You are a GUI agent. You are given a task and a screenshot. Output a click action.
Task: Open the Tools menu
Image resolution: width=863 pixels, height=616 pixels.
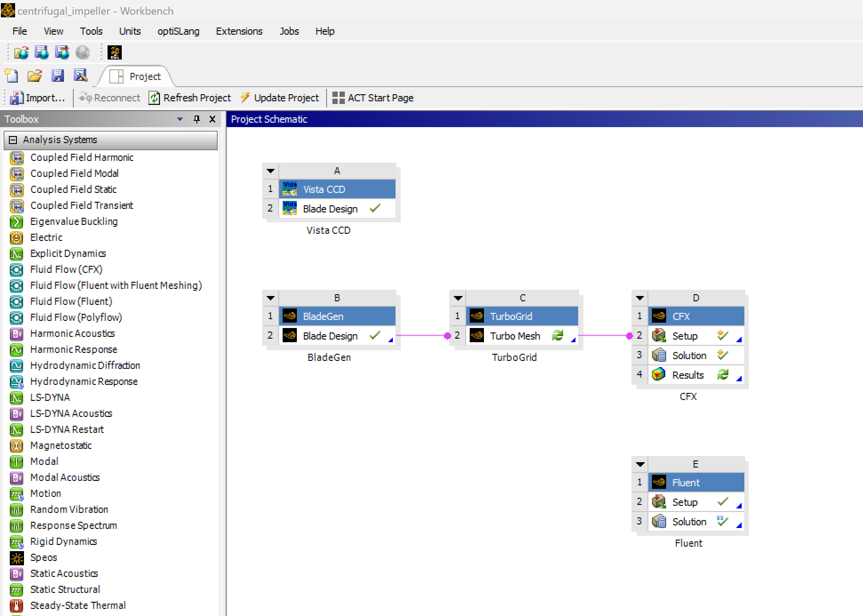pyautogui.click(x=91, y=31)
